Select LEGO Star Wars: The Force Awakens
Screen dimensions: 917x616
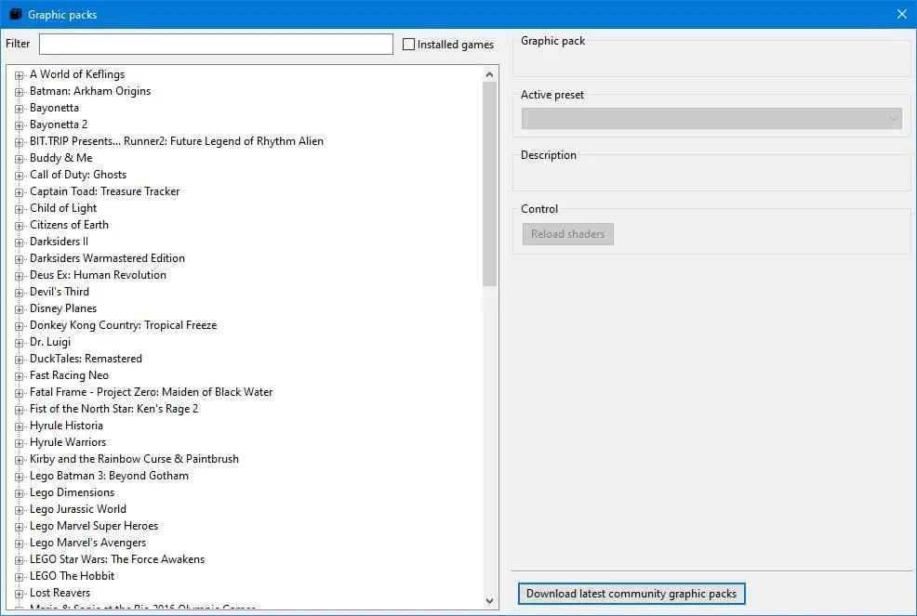click(117, 559)
